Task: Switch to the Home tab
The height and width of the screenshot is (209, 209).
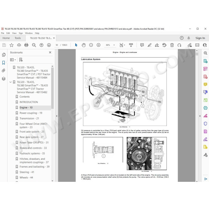Action: pyautogui.click(x=6, y=38)
